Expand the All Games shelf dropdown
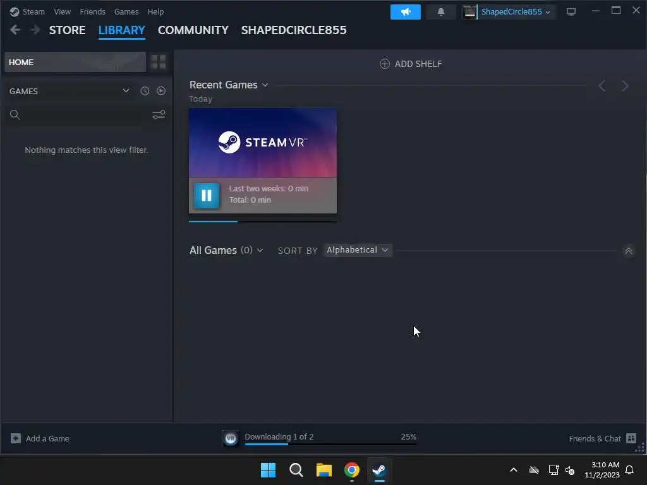Image resolution: width=647 pixels, height=485 pixels. coord(260,250)
